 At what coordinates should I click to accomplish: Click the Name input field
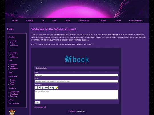click(76, 75)
